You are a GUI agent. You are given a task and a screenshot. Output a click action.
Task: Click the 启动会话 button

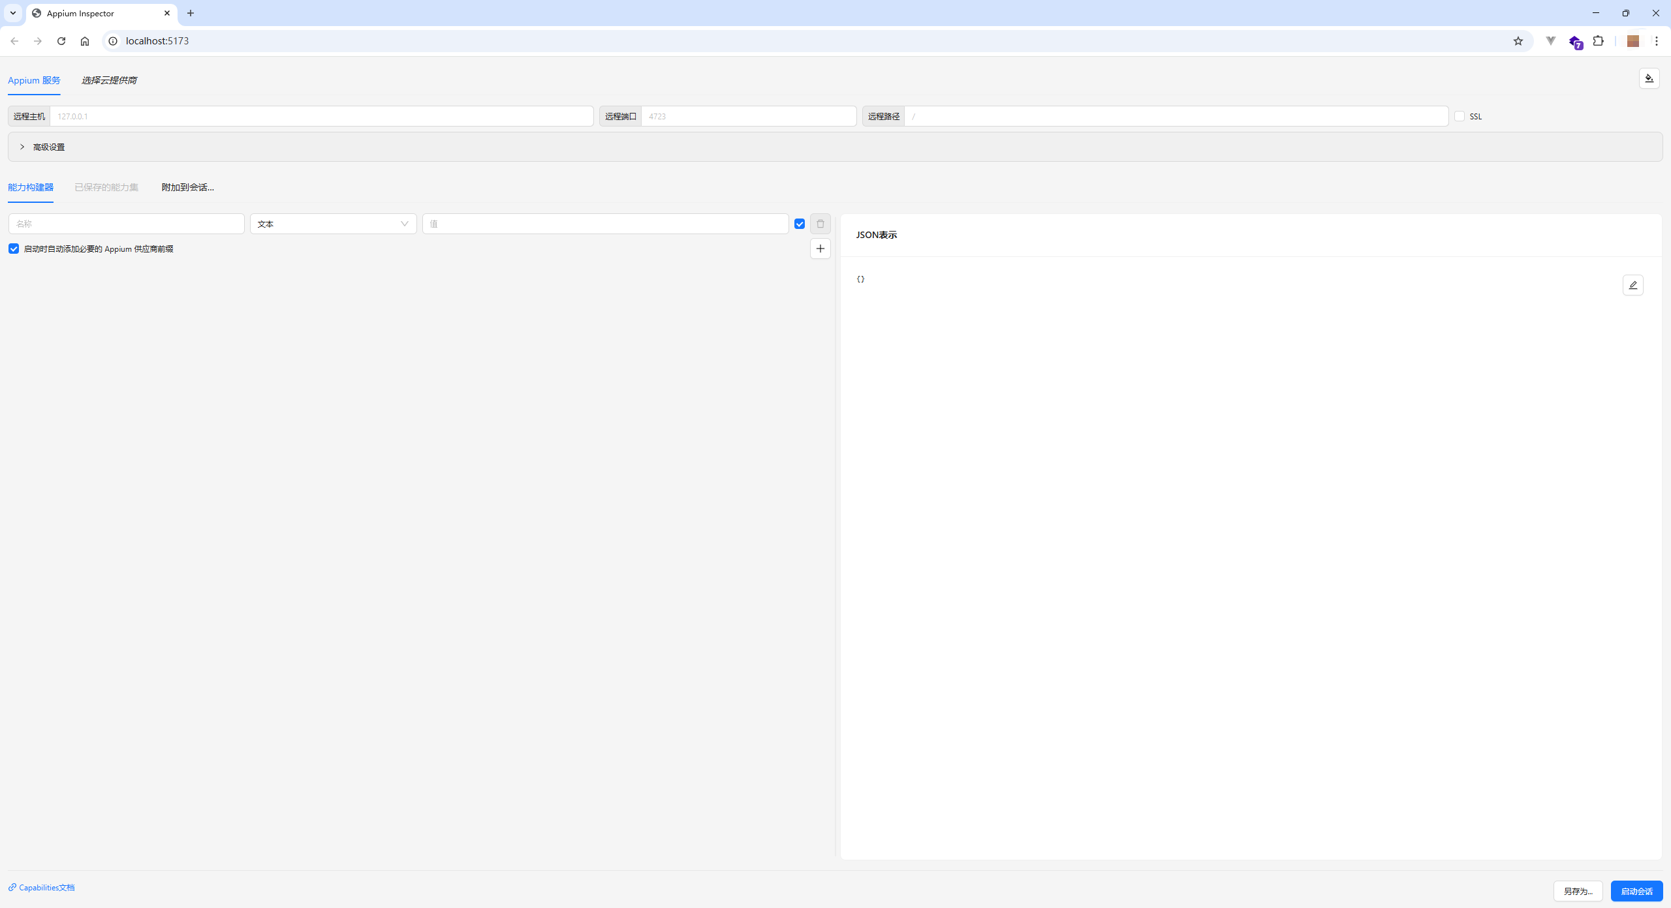point(1636,891)
